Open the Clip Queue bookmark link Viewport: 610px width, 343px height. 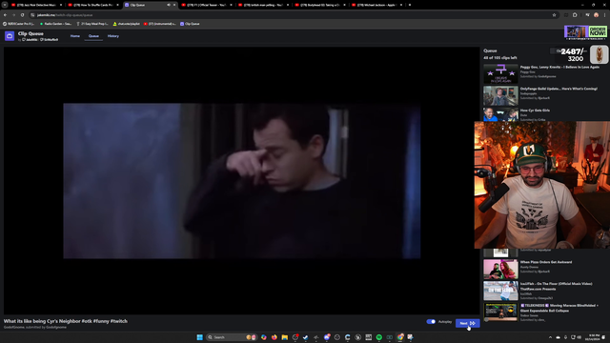pyautogui.click(x=190, y=24)
